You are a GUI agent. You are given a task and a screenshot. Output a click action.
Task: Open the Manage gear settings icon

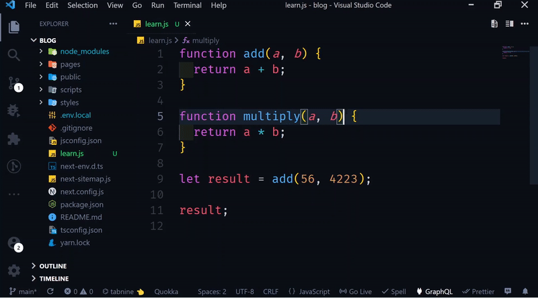tap(13, 270)
